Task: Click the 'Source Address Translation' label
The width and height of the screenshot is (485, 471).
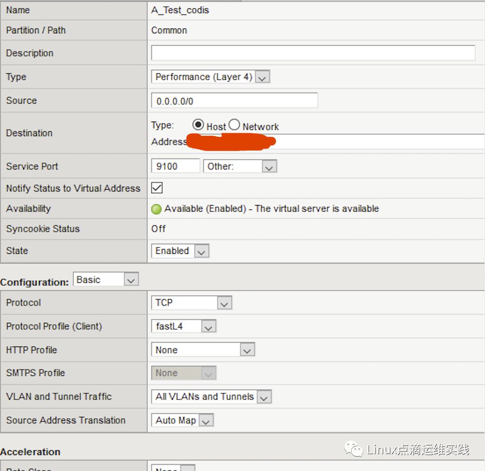Action: point(66,420)
